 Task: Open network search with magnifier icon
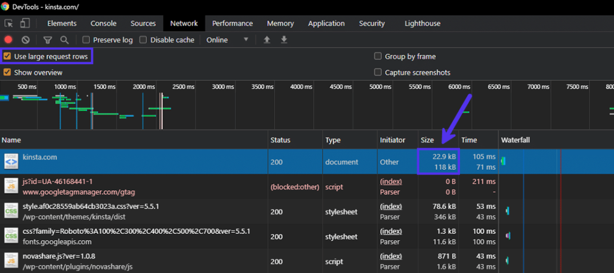pyautogui.click(x=64, y=40)
